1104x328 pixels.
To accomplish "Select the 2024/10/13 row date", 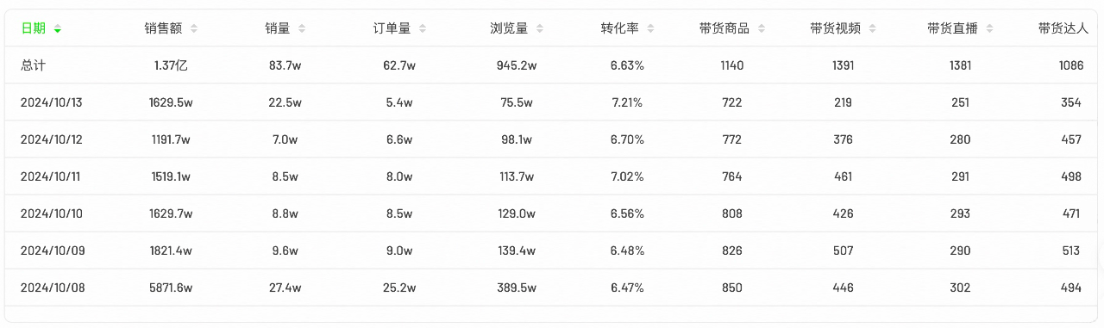I will 52,102.
